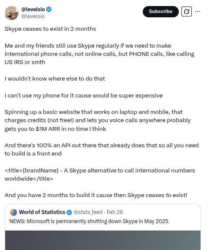Viewport: 207px width, 250px height.
Task: Click levelsio's blue verified badge
Action: [49, 10]
